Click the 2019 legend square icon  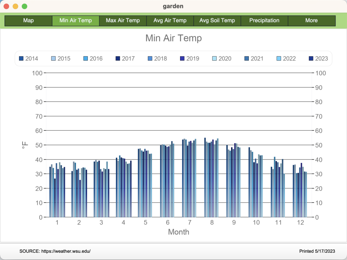182,59
